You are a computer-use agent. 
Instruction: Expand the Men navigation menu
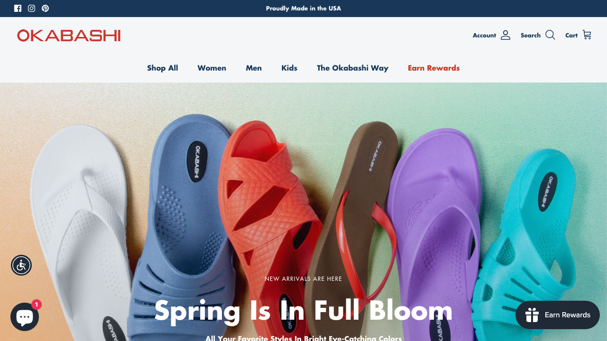[x=254, y=68]
